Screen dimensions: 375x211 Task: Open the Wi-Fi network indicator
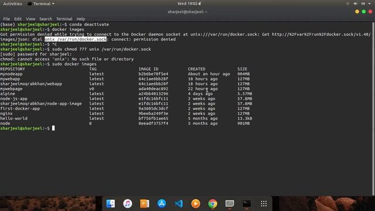click(347, 4)
